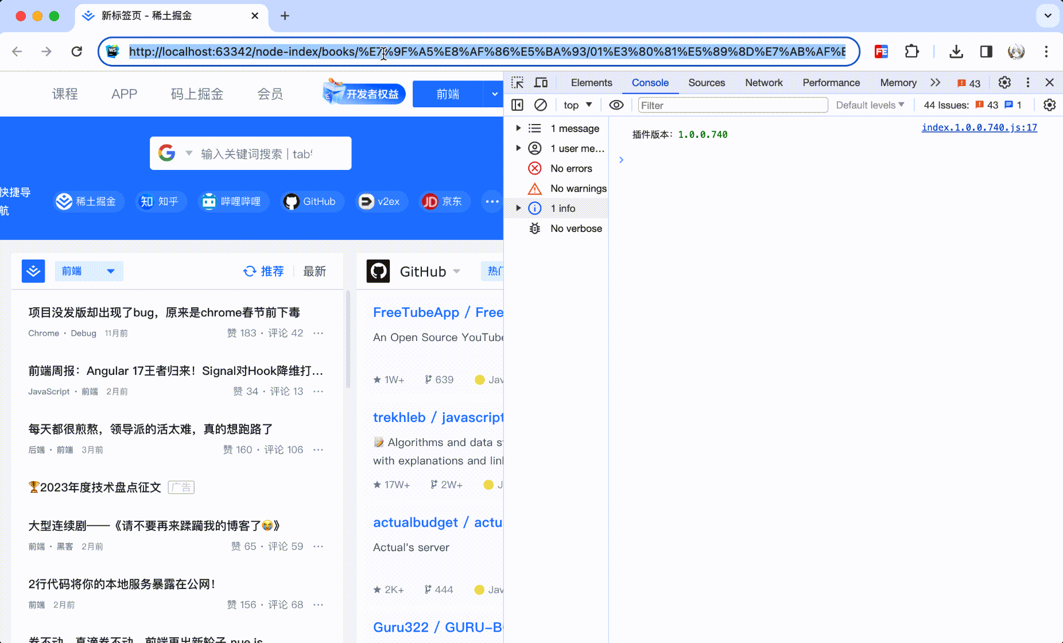
Task: Open console settings gear icon
Action: coord(1050,105)
